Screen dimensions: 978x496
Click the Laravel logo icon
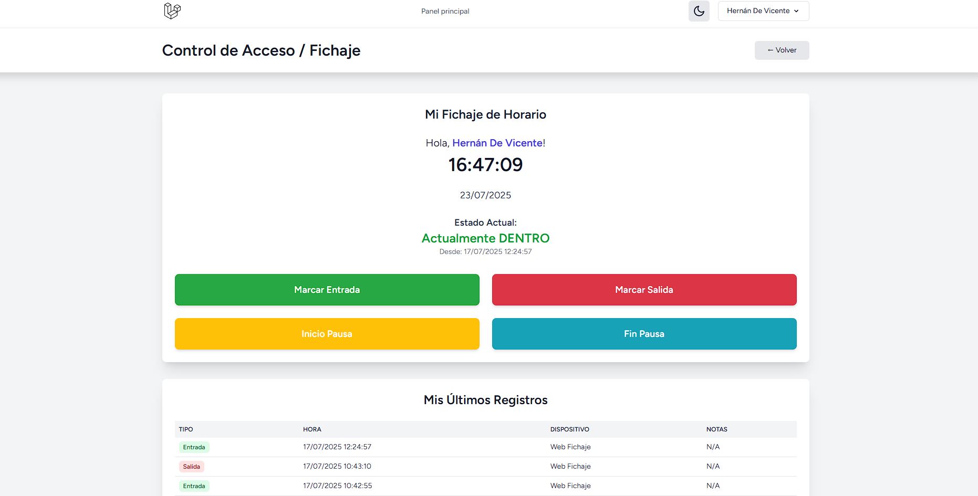click(172, 11)
